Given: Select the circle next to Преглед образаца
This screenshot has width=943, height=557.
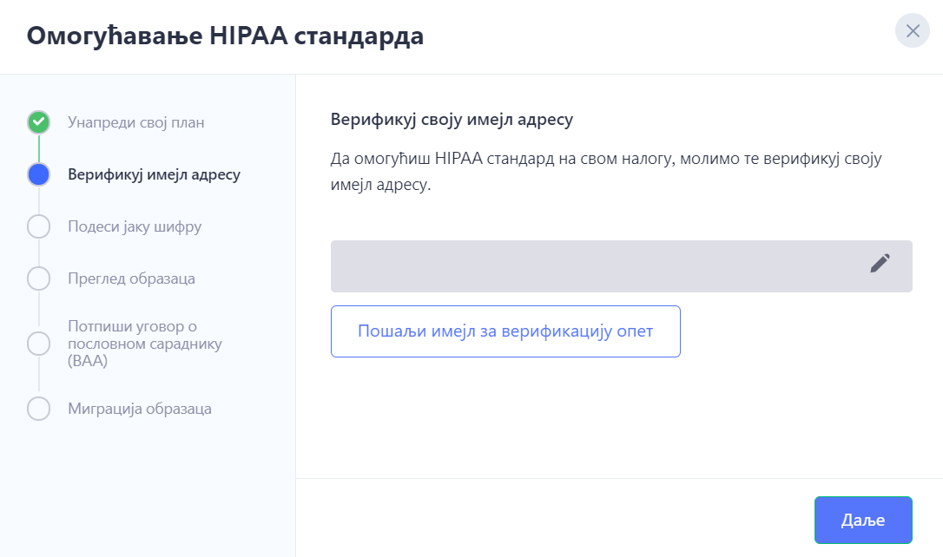Looking at the screenshot, I should click(38, 278).
